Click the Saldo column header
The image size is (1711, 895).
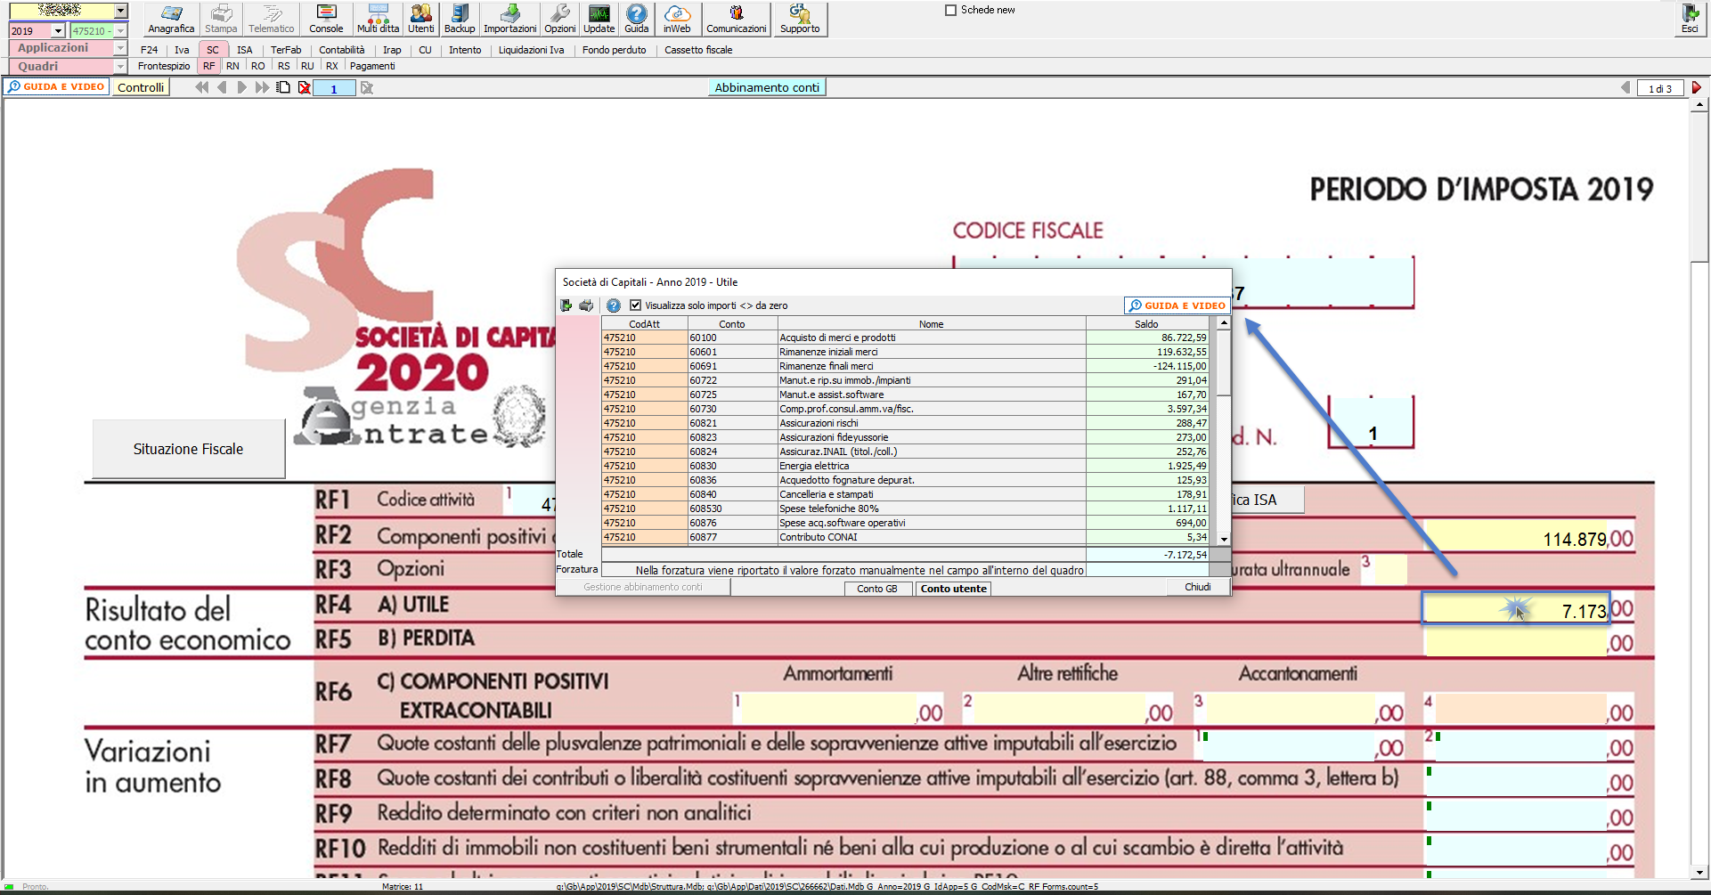(1146, 324)
